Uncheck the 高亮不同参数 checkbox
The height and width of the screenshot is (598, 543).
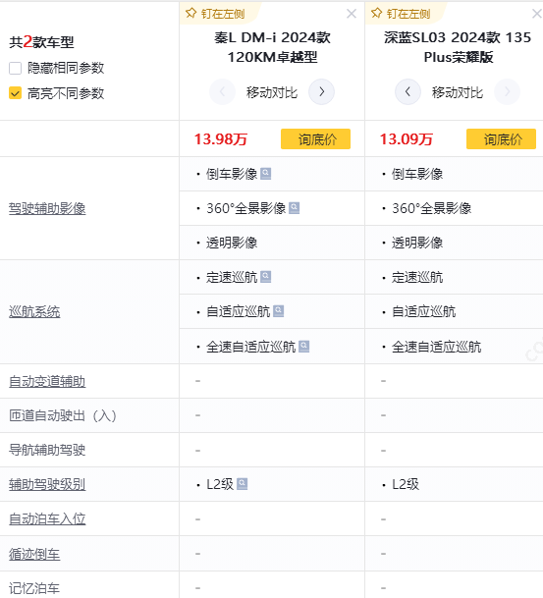click(15, 93)
